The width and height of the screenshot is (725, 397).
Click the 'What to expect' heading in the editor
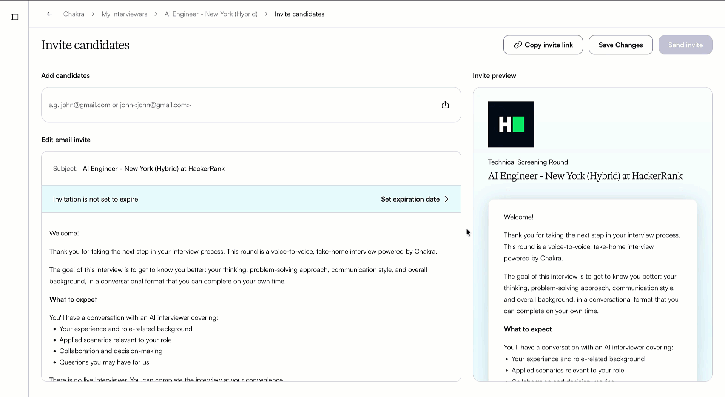(73, 299)
